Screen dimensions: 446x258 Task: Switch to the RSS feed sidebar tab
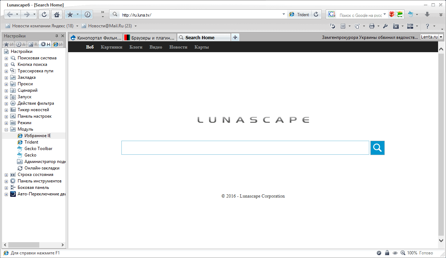click(x=33, y=44)
